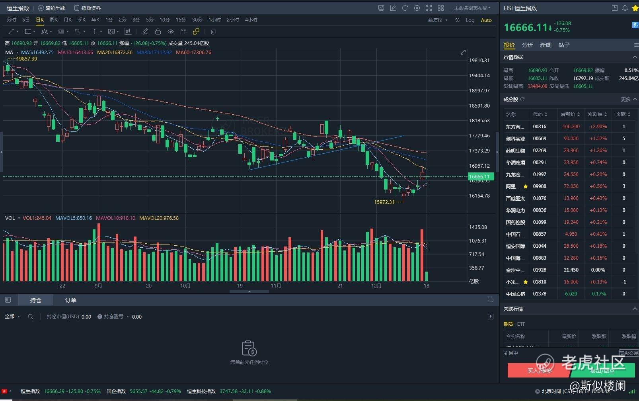The width and height of the screenshot is (639, 401).
Task: Collapse the 行情数据 section
Action: pos(635,57)
